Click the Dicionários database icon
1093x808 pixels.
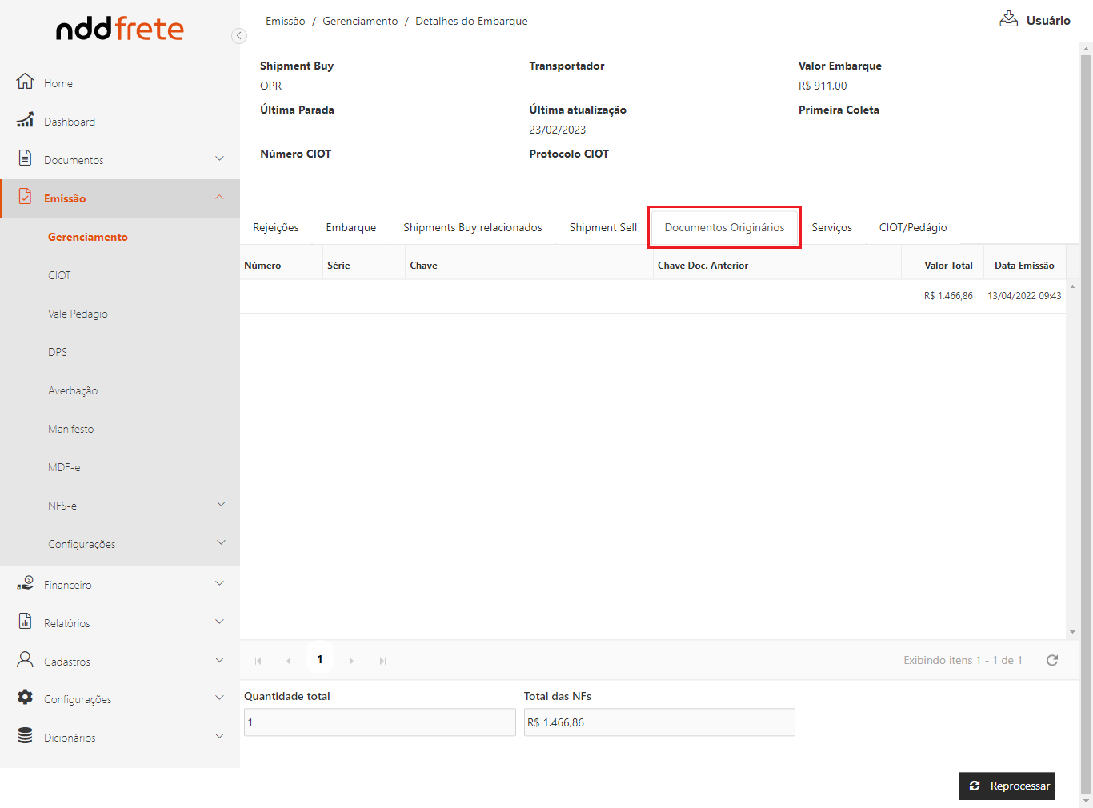(x=26, y=736)
